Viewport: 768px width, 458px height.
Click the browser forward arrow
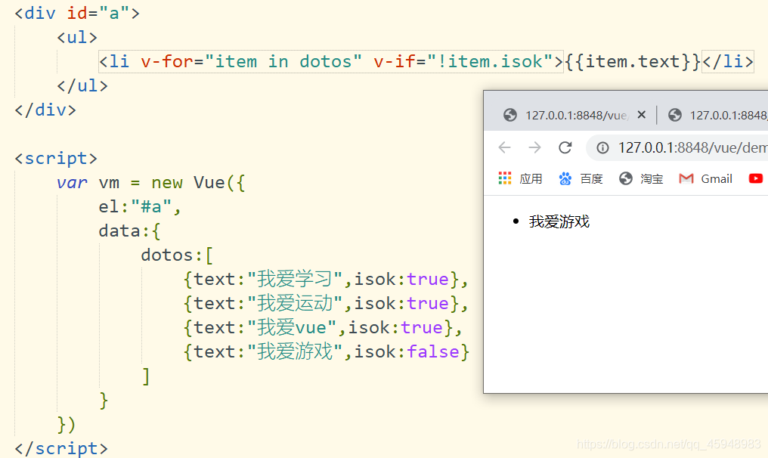click(x=535, y=147)
